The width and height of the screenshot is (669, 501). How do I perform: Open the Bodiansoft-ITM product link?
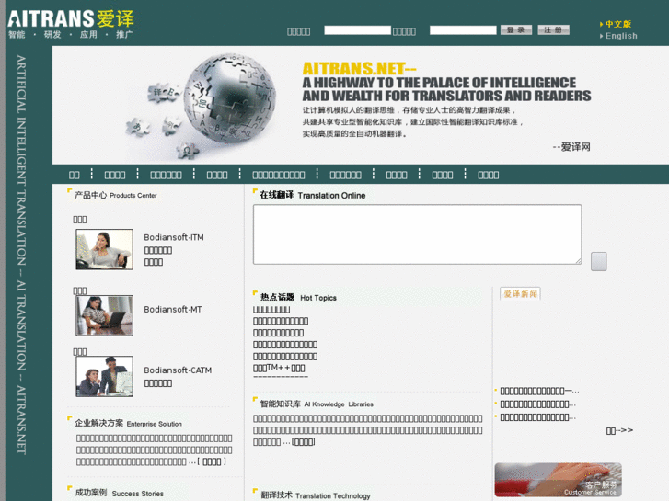pos(174,237)
